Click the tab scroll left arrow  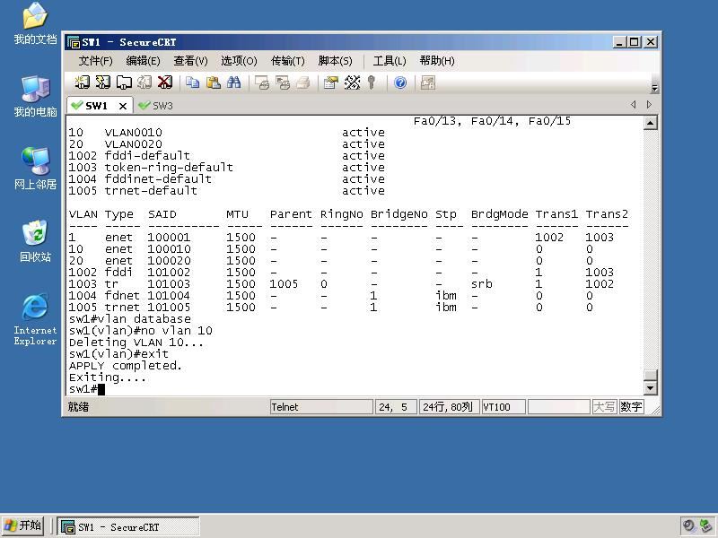634,105
